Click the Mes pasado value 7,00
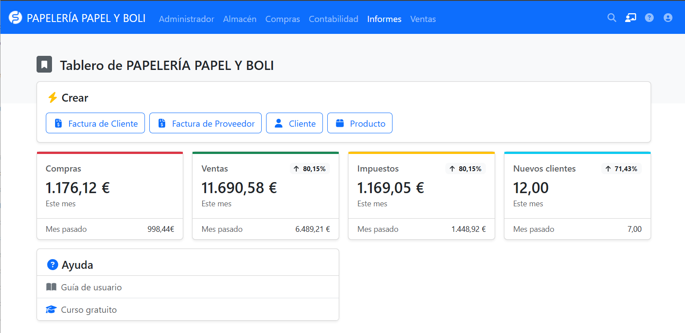The image size is (685, 333). 634,229
